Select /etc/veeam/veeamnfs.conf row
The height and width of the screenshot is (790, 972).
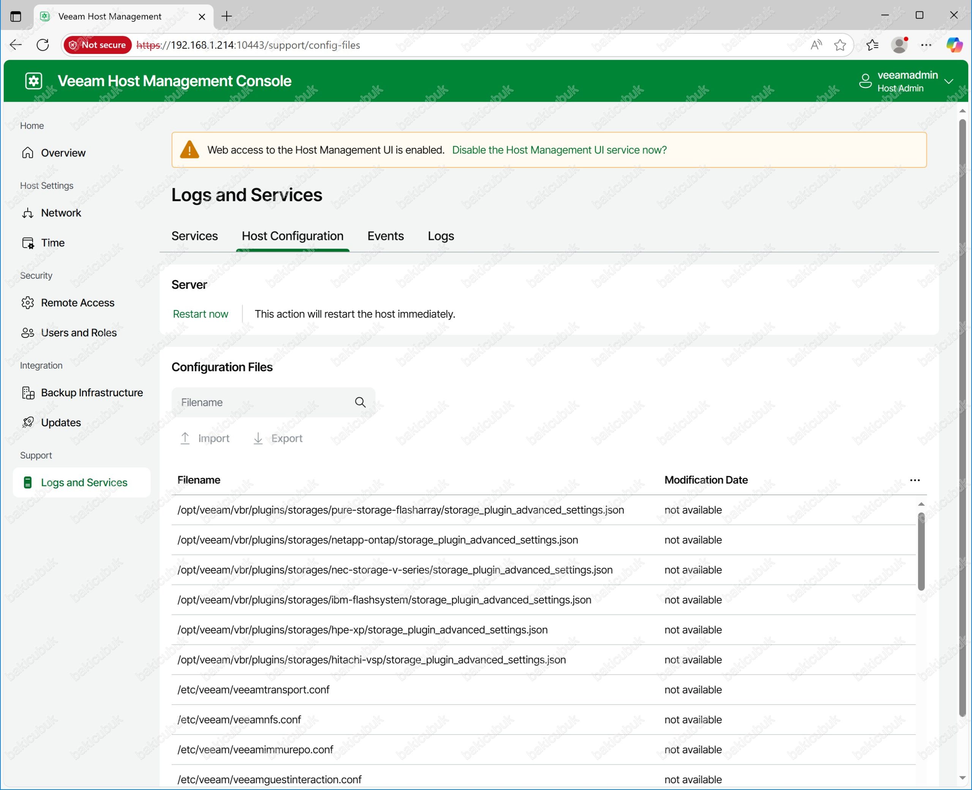pos(543,720)
